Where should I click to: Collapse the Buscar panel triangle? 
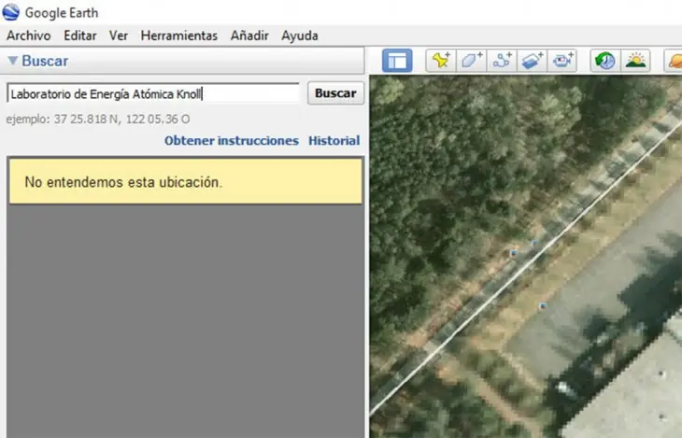pos(13,61)
